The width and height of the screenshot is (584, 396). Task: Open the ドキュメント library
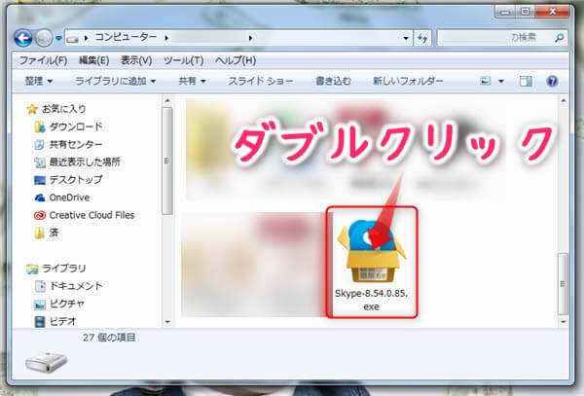[x=76, y=286]
